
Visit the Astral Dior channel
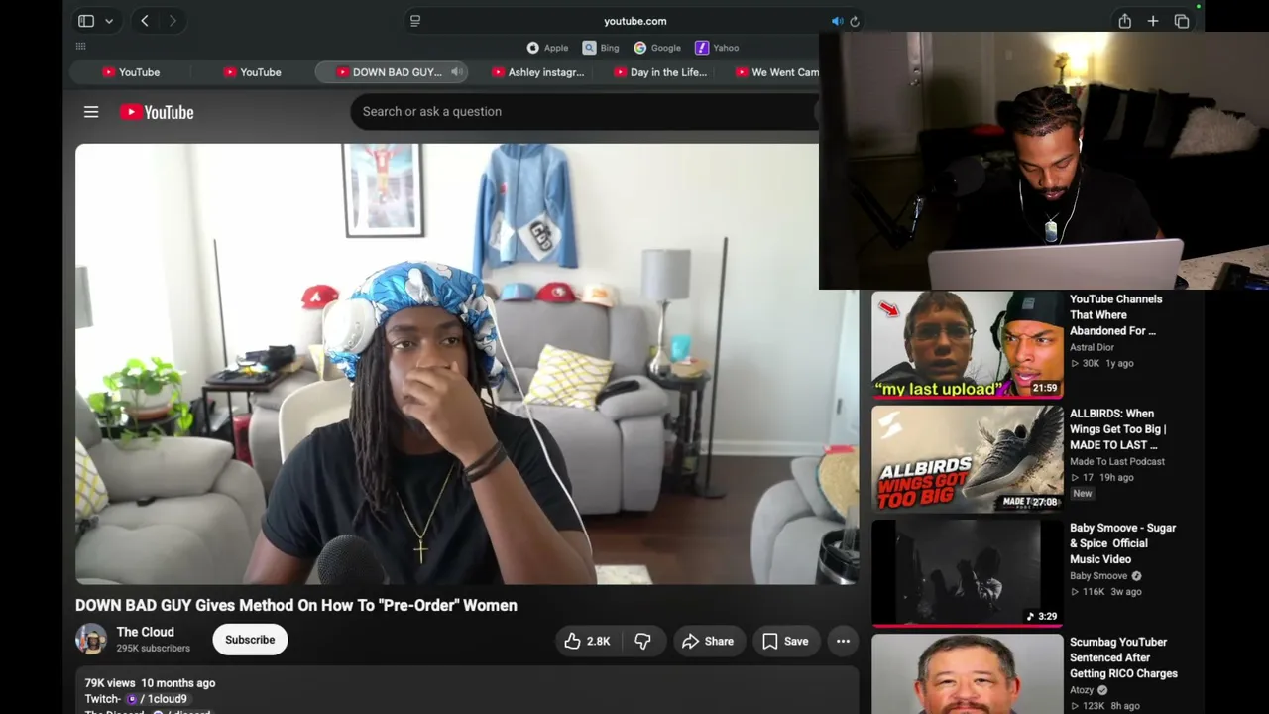[x=1092, y=347]
